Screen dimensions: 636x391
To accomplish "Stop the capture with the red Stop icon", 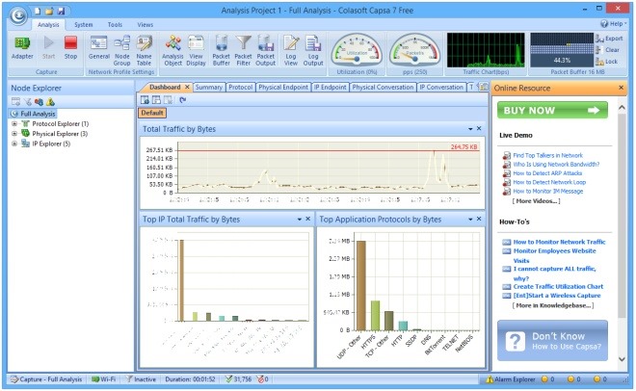I will [x=70, y=48].
